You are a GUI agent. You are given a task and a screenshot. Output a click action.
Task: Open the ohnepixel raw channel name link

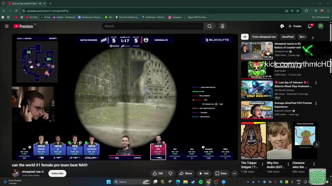31,172
